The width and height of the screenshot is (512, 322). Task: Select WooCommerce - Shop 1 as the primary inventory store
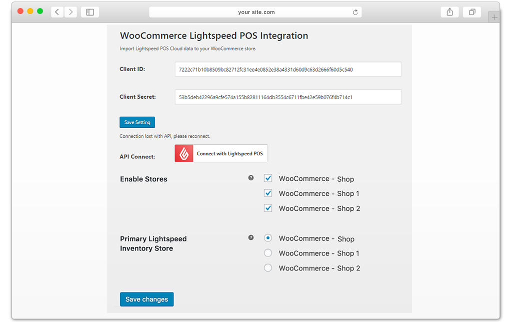click(268, 253)
